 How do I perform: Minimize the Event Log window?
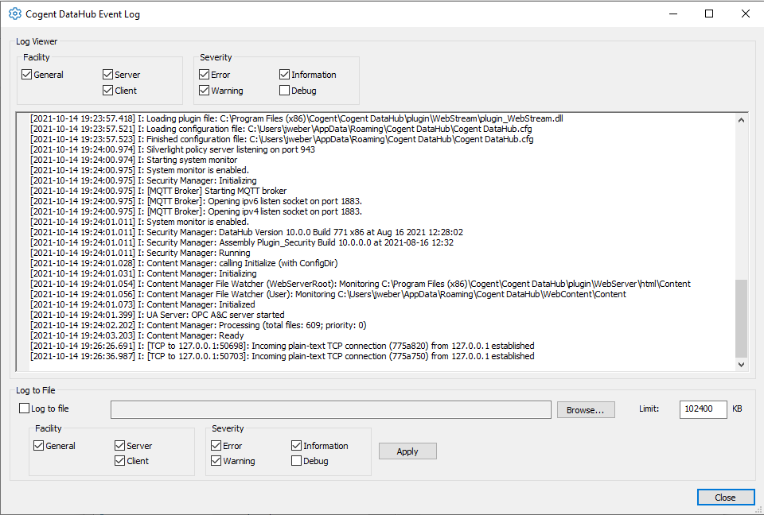pos(673,14)
